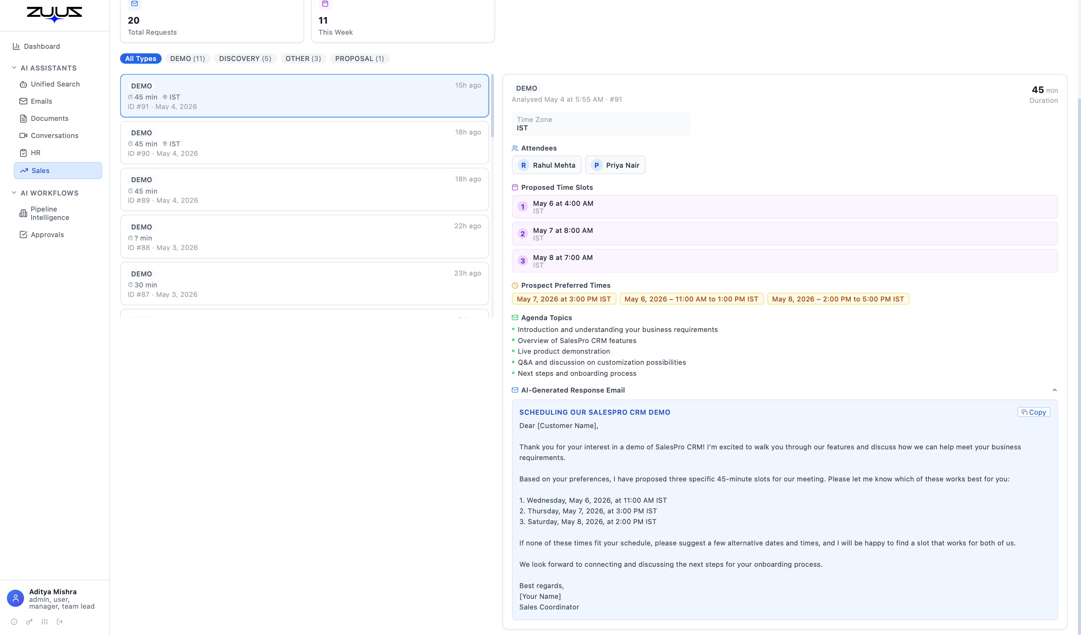Click the request list scrollbar
1081x635 pixels.
(x=492, y=106)
